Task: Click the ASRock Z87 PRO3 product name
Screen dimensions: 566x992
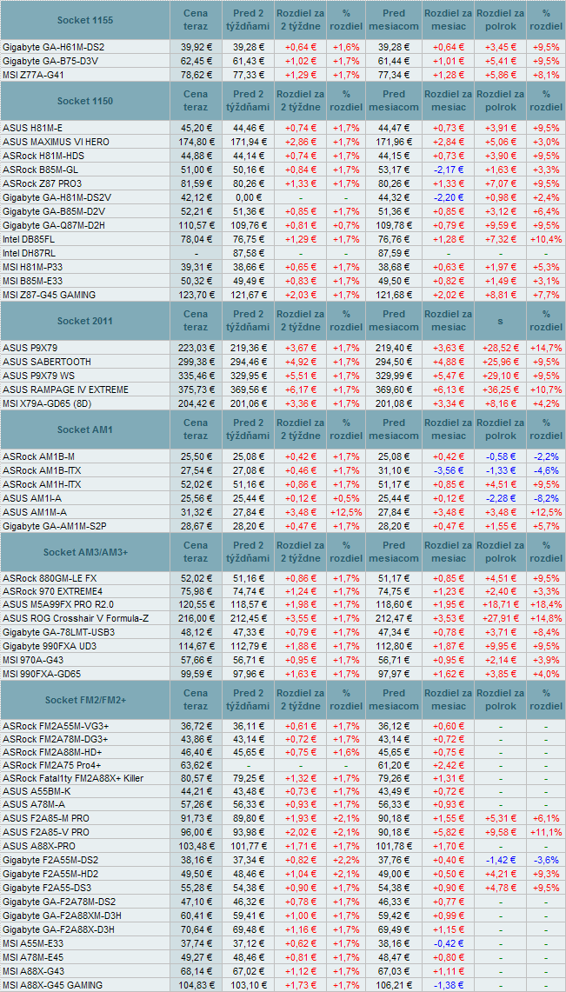Action: (x=41, y=183)
